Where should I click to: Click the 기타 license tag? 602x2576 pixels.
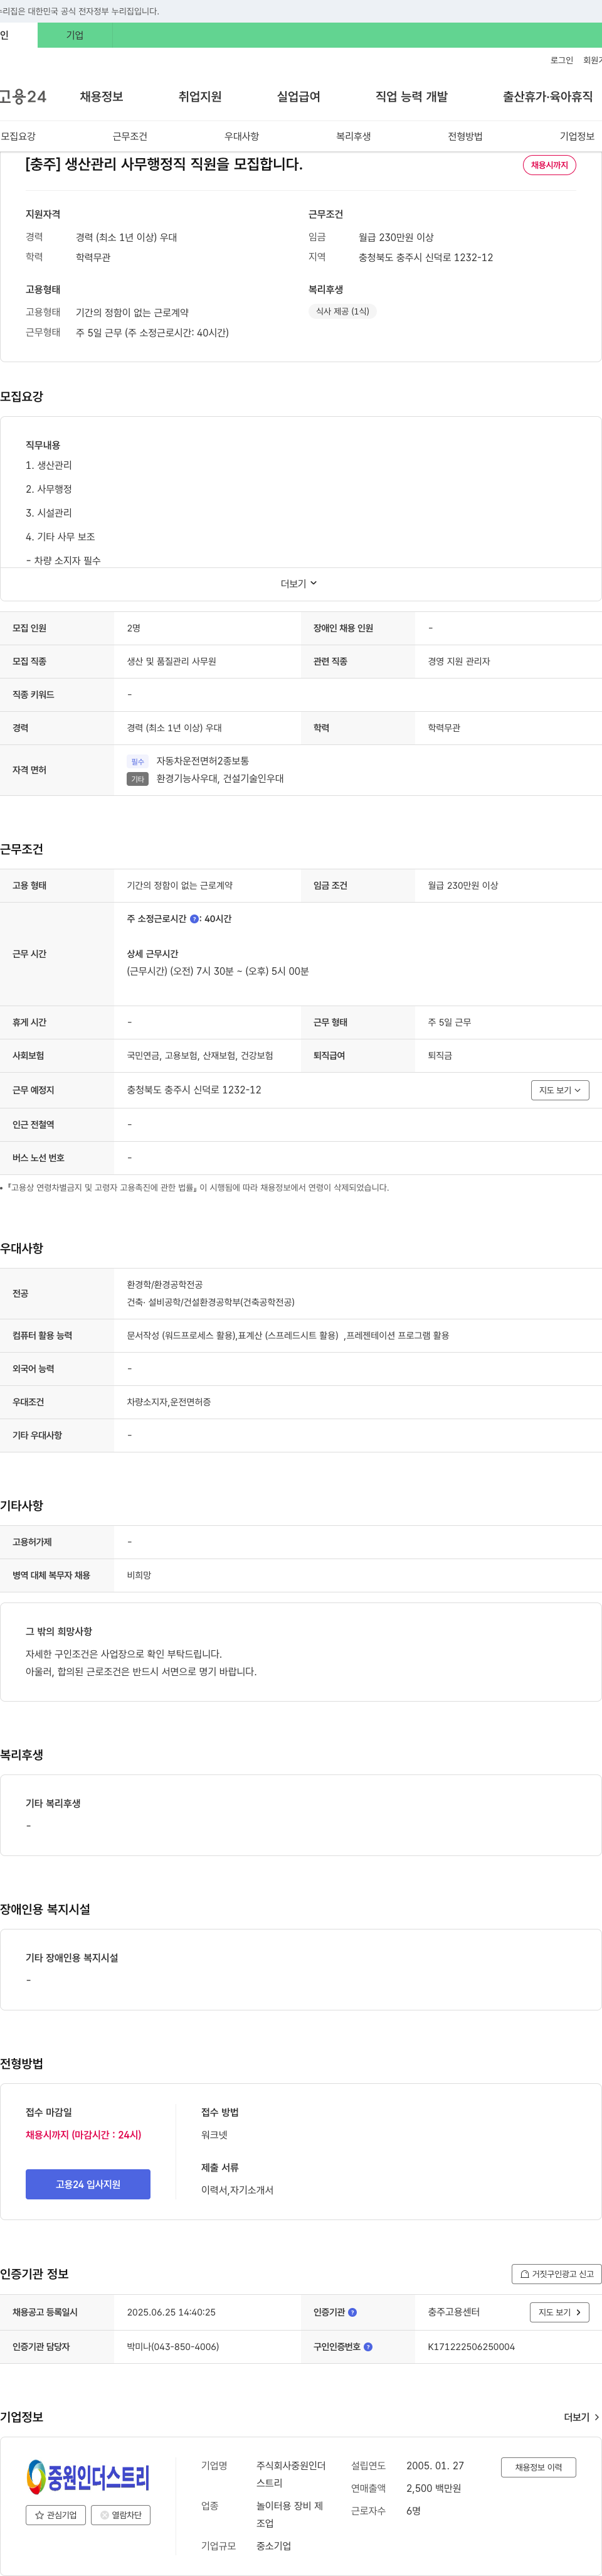tap(138, 779)
